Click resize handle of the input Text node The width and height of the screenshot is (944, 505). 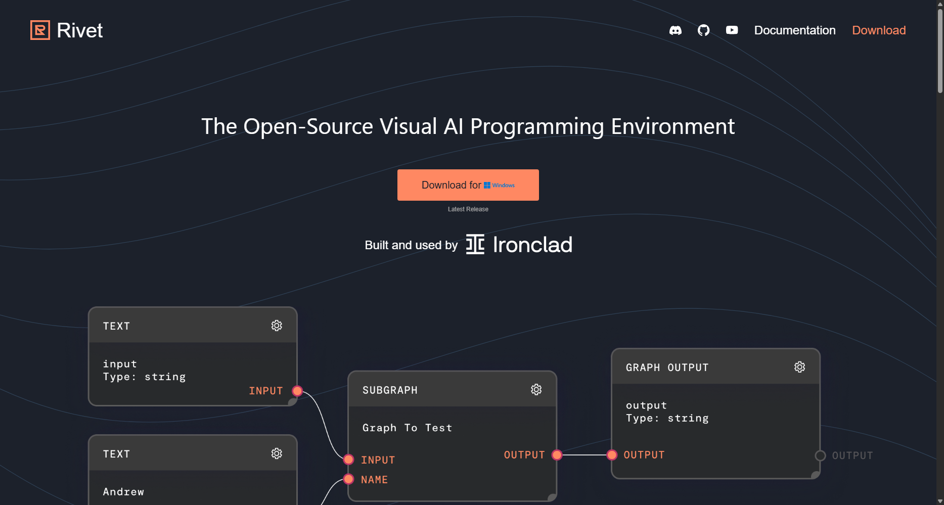coord(292,402)
